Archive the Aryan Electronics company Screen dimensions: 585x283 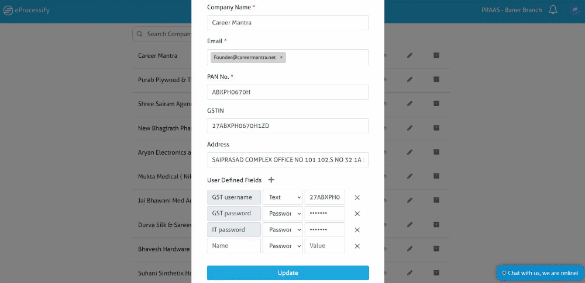click(436, 152)
